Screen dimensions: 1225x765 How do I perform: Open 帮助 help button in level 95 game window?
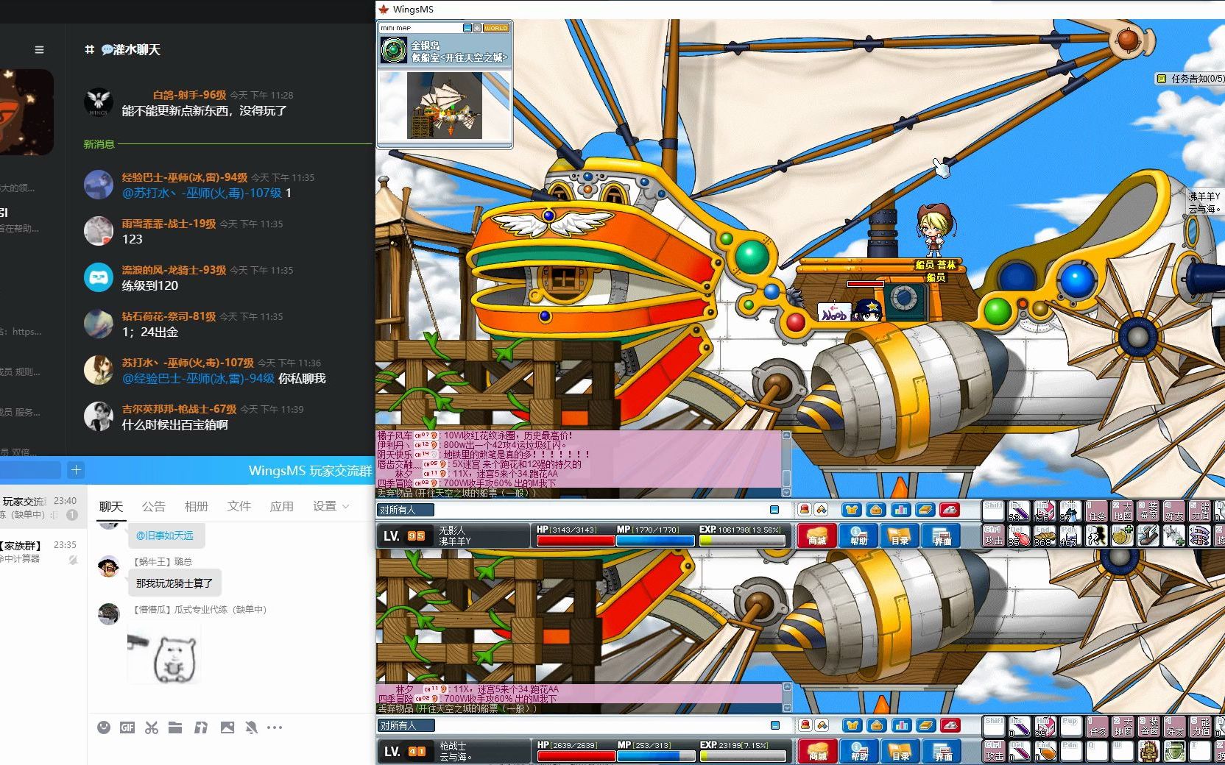pyautogui.click(x=858, y=535)
